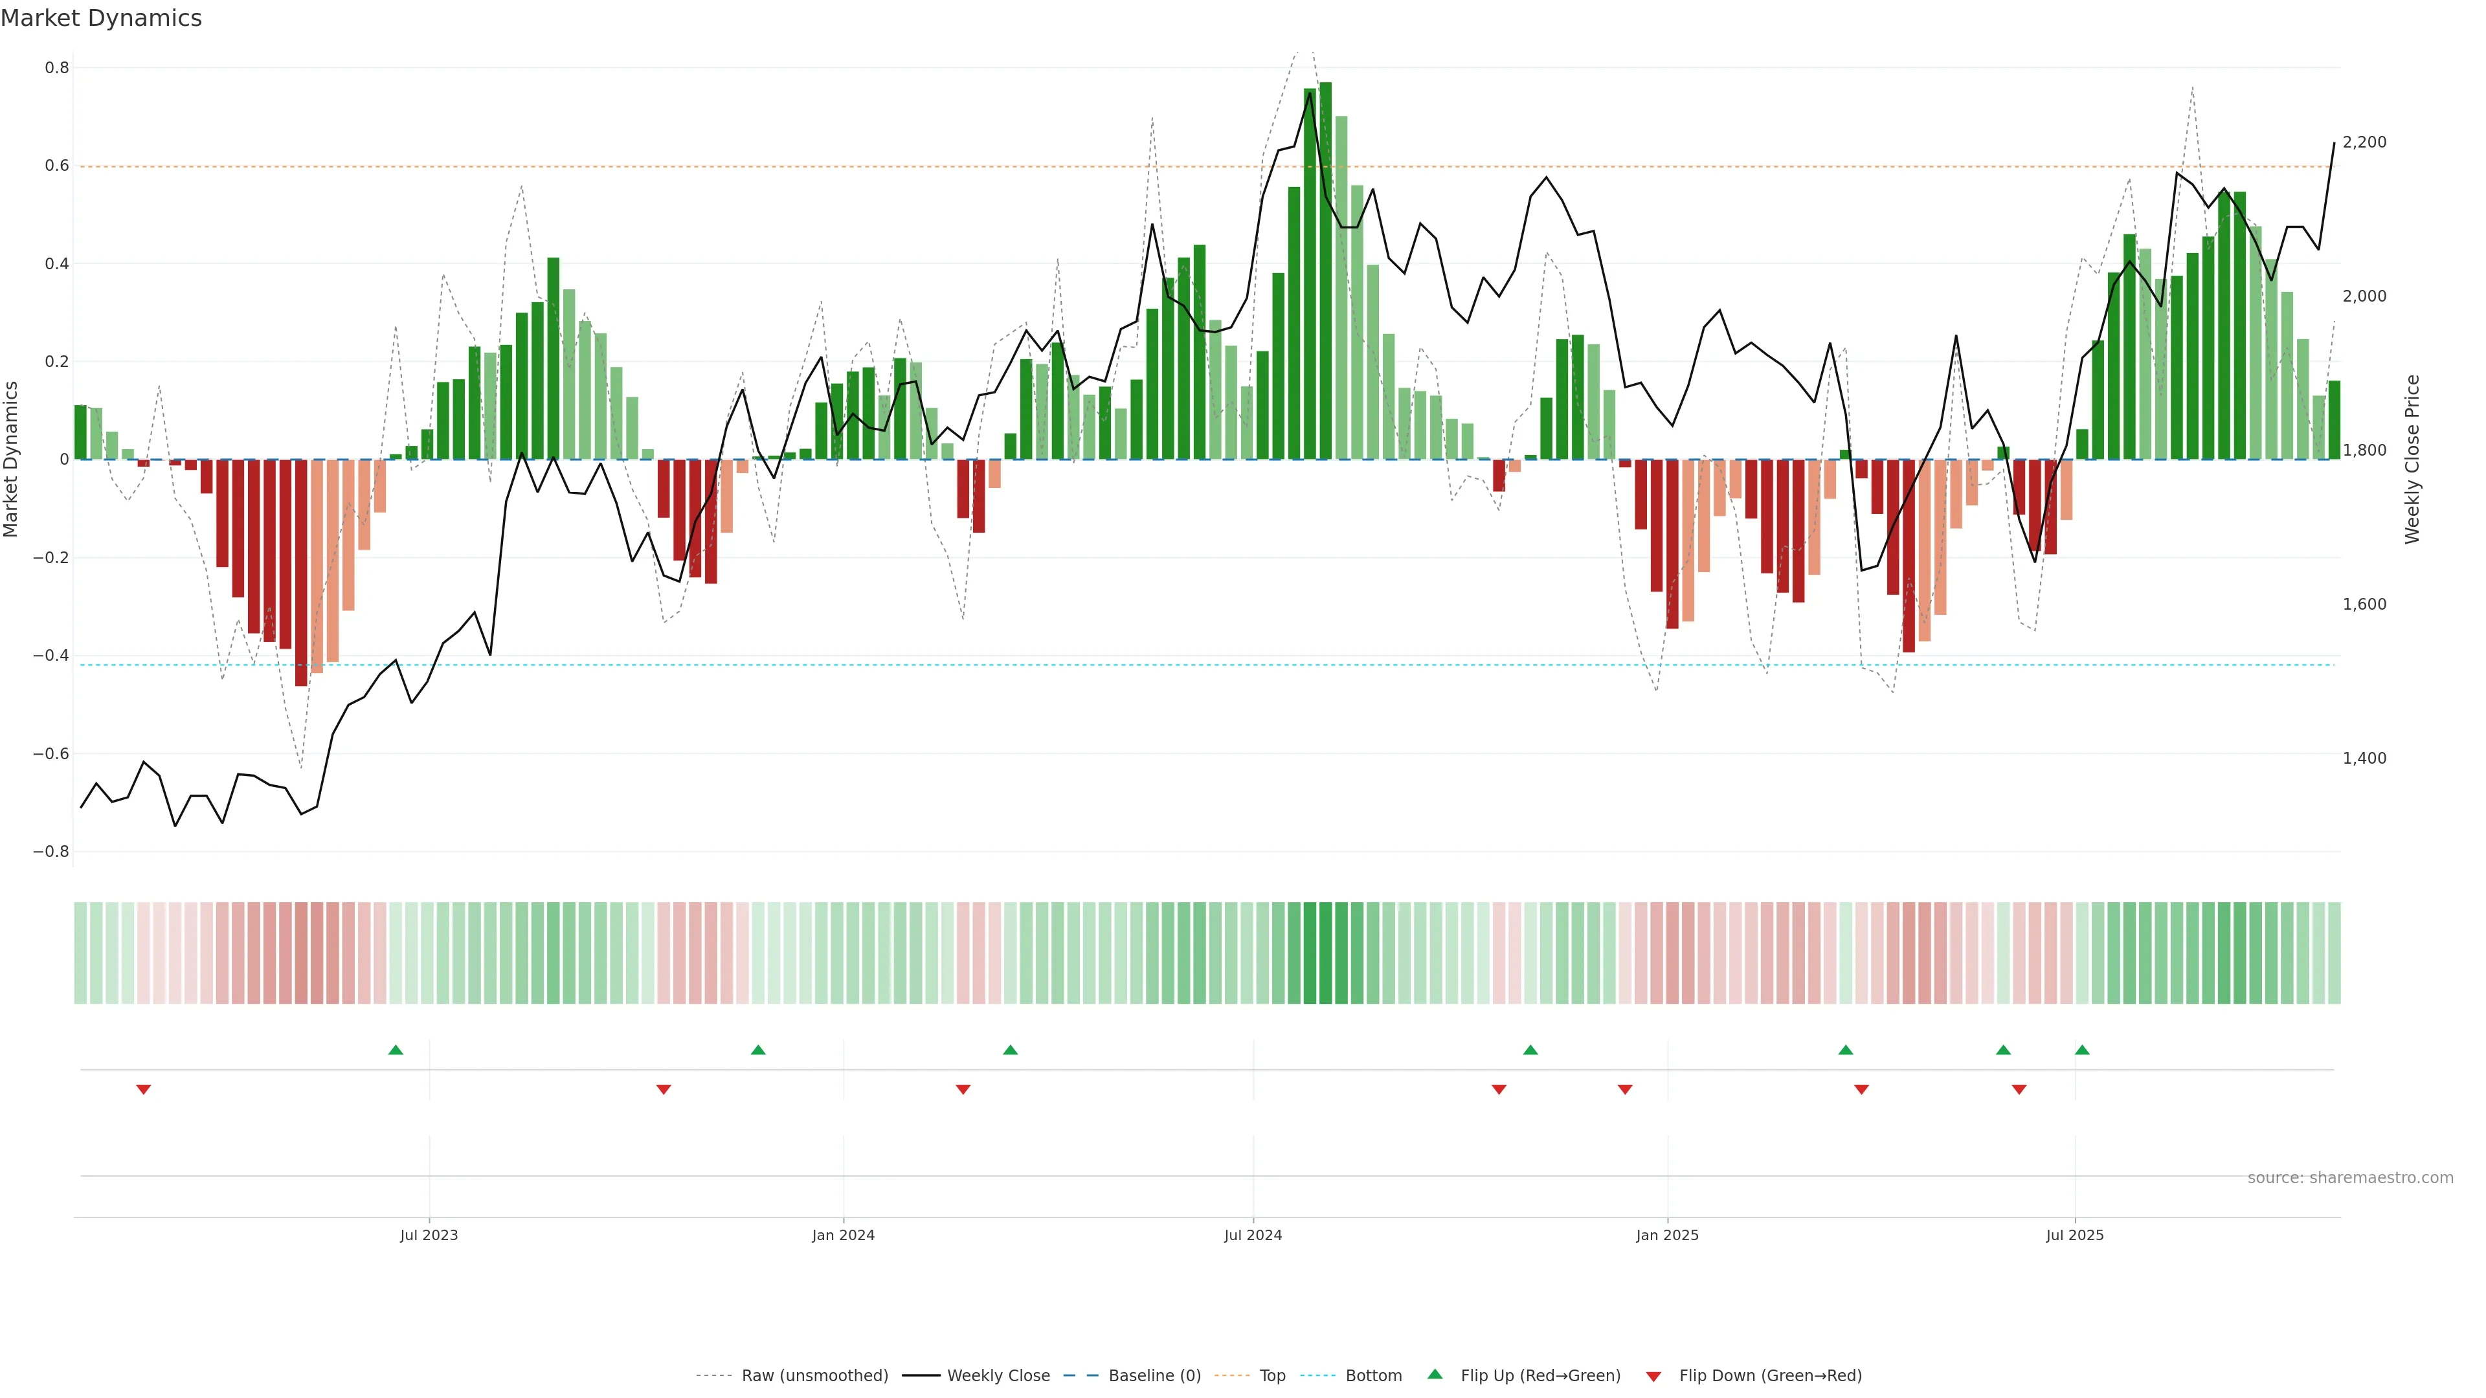Click the red Flip Down legend triangle
Image resolution: width=2486 pixels, height=1398 pixels.
(x=1653, y=1377)
